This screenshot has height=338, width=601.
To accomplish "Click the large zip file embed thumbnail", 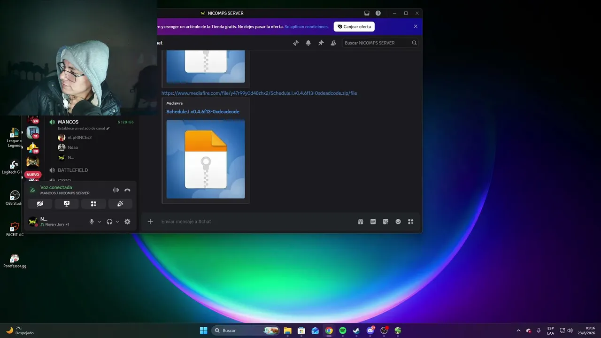I will [x=206, y=159].
